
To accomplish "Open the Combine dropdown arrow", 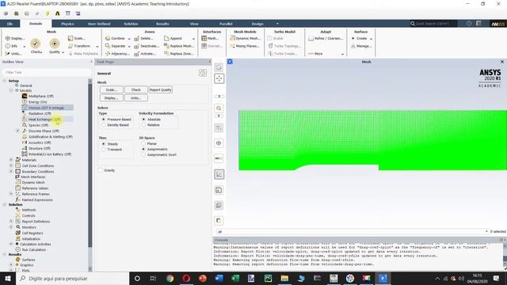I will (x=129, y=39).
